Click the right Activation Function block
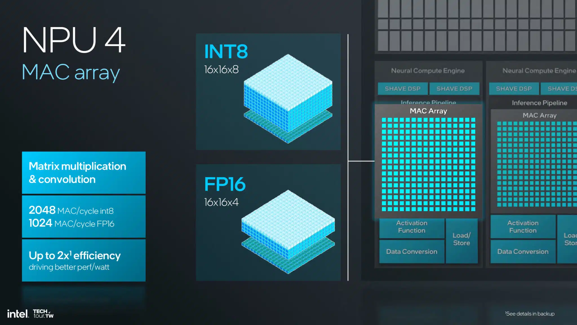Image resolution: width=577 pixels, height=325 pixels. click(x=523, y=227)
